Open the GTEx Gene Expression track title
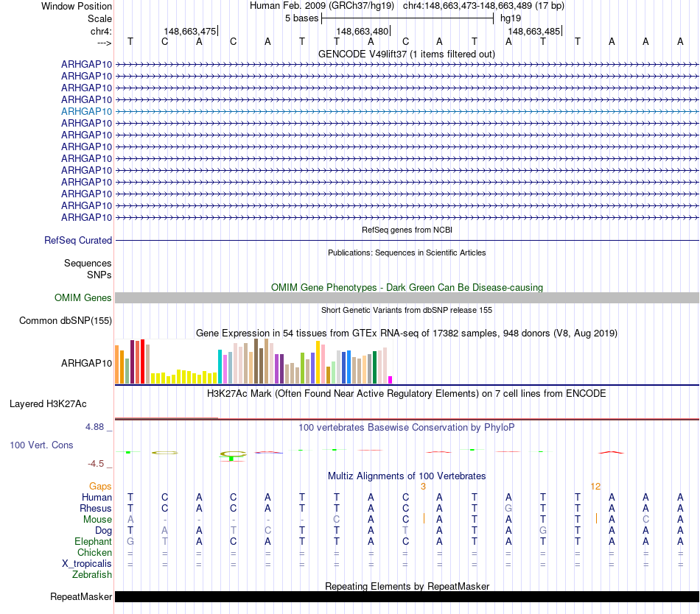 pos(407,333)
